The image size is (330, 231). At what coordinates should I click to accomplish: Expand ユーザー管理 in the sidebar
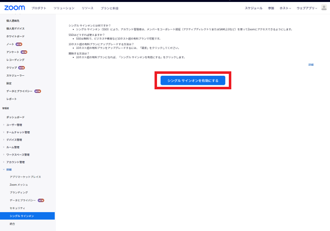click(x=14, y=125)
